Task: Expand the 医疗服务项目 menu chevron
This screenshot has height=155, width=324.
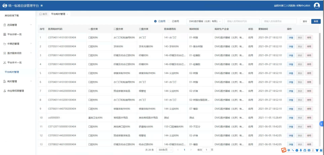Action: pos(31,53)
